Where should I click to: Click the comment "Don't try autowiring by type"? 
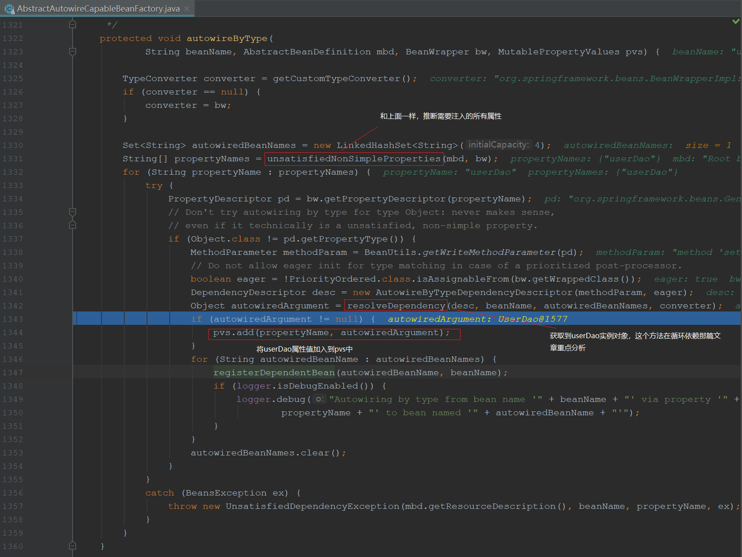coord(361,212)
